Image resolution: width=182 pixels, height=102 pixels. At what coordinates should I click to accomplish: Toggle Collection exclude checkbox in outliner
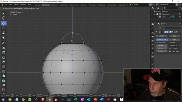[157, 14]
